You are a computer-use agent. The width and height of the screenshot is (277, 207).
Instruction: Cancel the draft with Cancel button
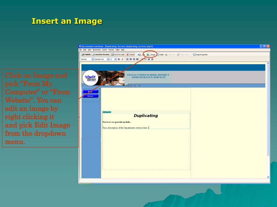pyautogui.click(x=130, y=54)
